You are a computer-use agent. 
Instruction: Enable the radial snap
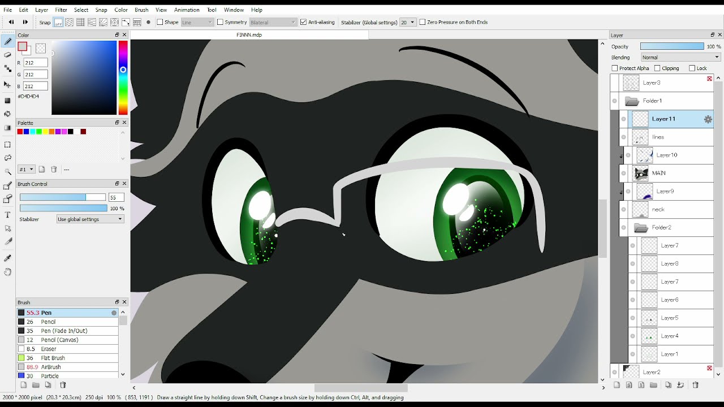103,22
